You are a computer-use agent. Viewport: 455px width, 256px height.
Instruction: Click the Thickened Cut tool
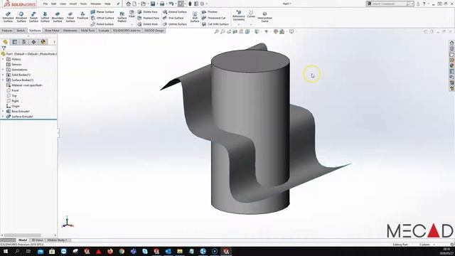point(213,18)
